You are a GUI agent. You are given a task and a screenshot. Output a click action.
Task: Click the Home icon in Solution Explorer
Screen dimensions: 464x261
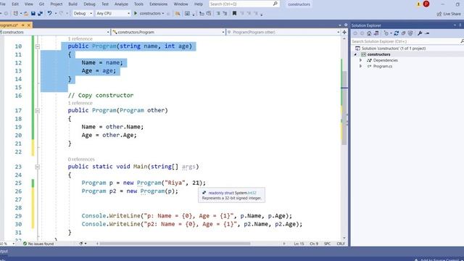(x=369, y=33)
